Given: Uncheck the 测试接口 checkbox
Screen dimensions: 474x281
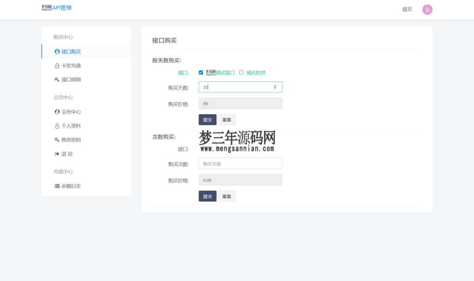Looking at the screenshot, I should (201, 73).
